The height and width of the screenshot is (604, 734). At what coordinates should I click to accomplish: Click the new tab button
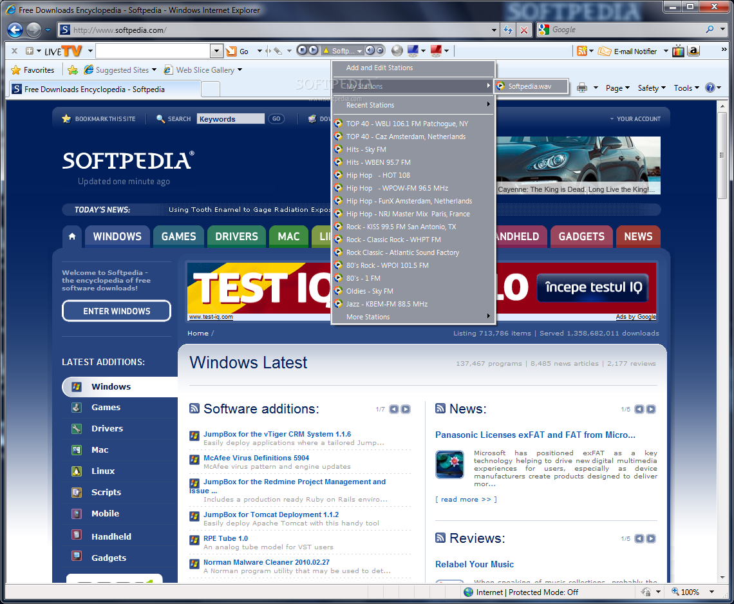pos(210,89)
